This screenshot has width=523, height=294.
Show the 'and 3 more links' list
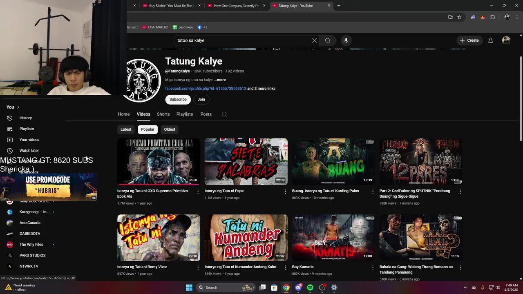click(x=261, y=89)
